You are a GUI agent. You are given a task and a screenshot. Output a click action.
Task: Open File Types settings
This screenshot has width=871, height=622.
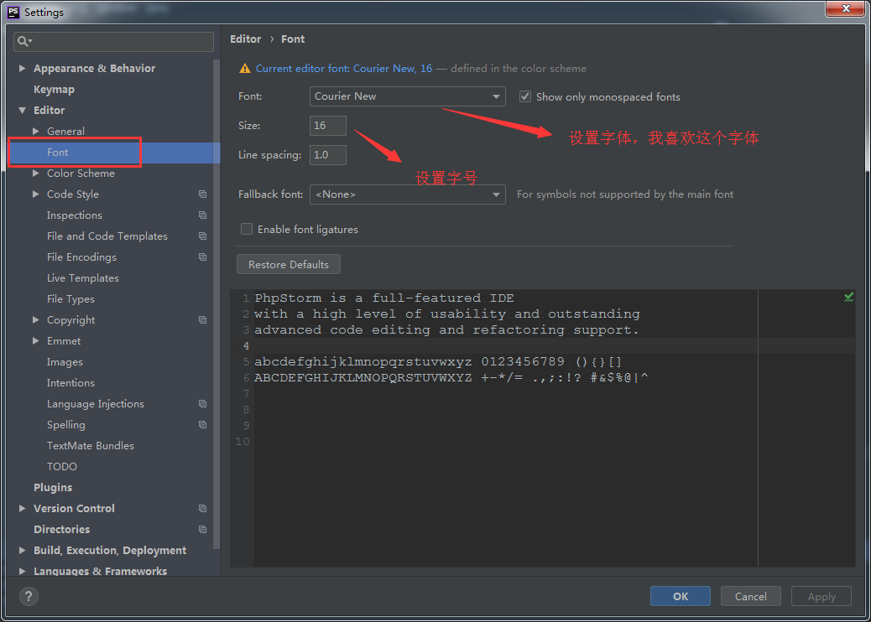coord(70,299)
